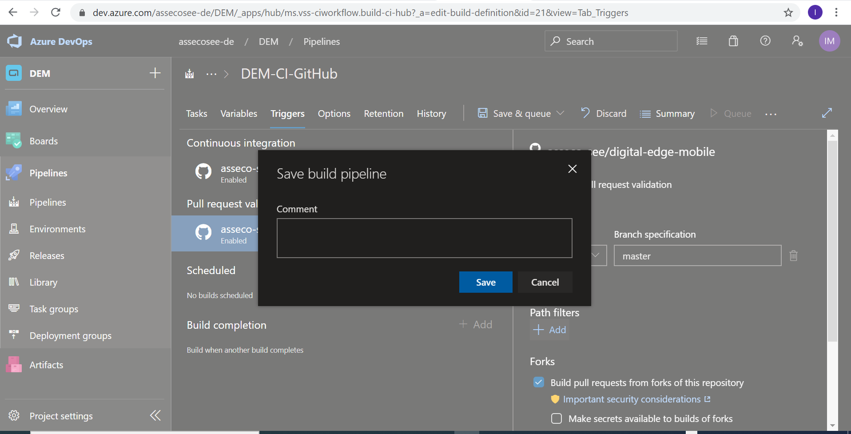Switch to the Variables tab

point(239,114)
